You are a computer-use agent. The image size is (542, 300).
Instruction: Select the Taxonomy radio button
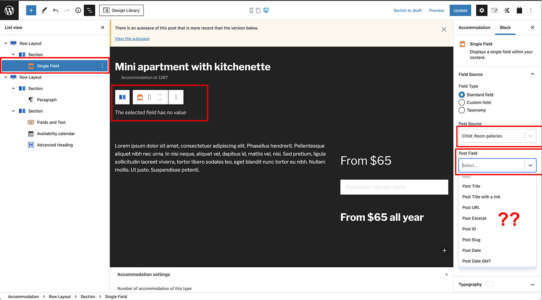(462, 110)
